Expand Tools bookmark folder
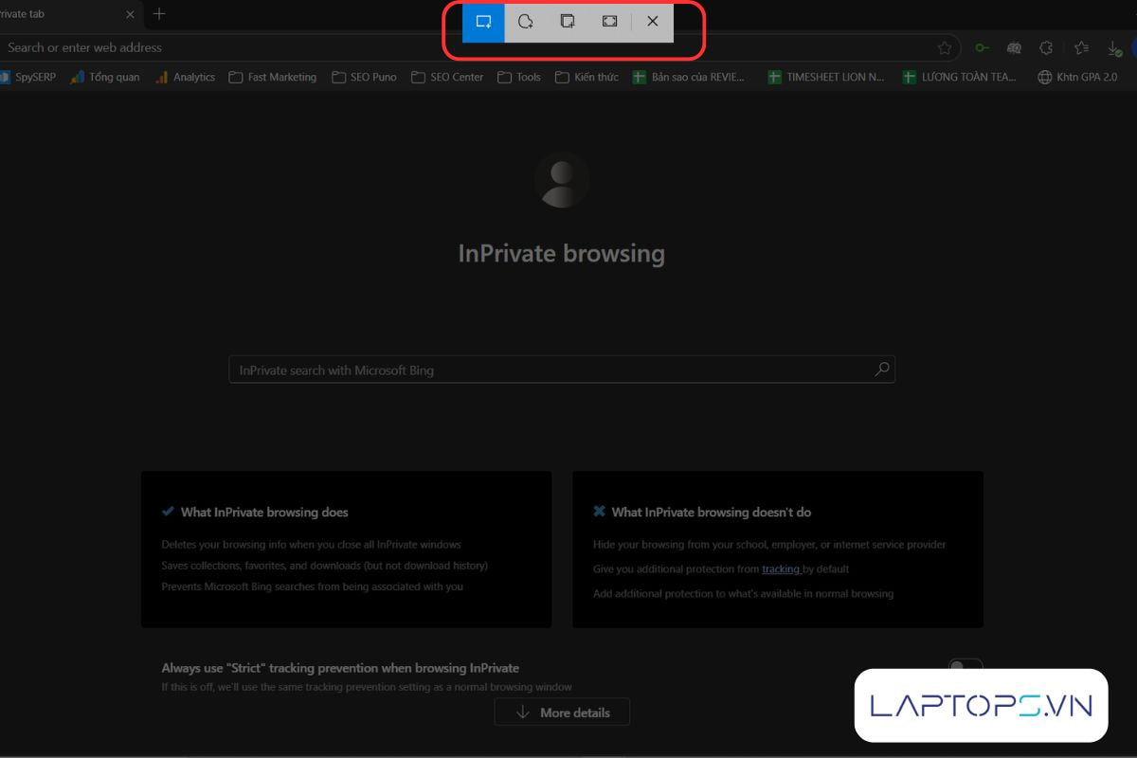This screenshot has height=758, width=1137. [519, 77]
